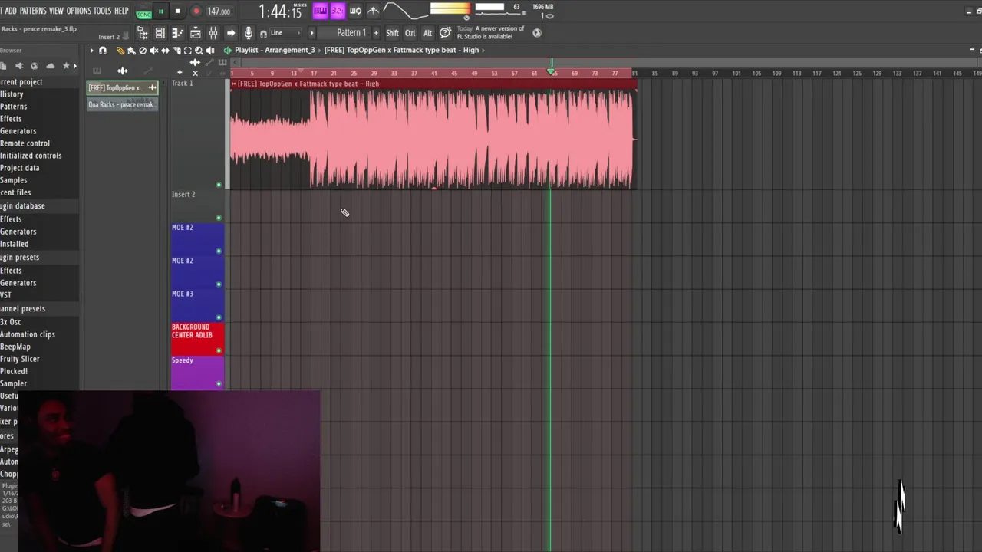Open the HELP menu
This screenshot has width=982, height=552.
pyautogui.click(x=121, y=11)
